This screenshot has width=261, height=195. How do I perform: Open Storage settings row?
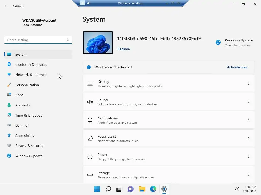[169, 175]
